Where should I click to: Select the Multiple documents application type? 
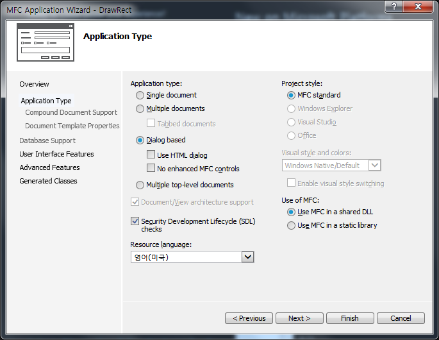click(x=140, y=109)
